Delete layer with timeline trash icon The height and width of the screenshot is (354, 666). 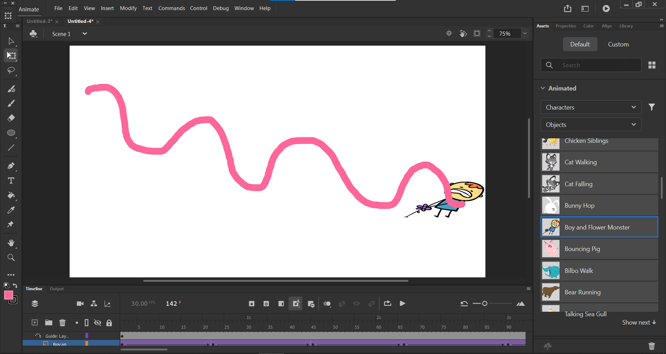pos(62,323)
